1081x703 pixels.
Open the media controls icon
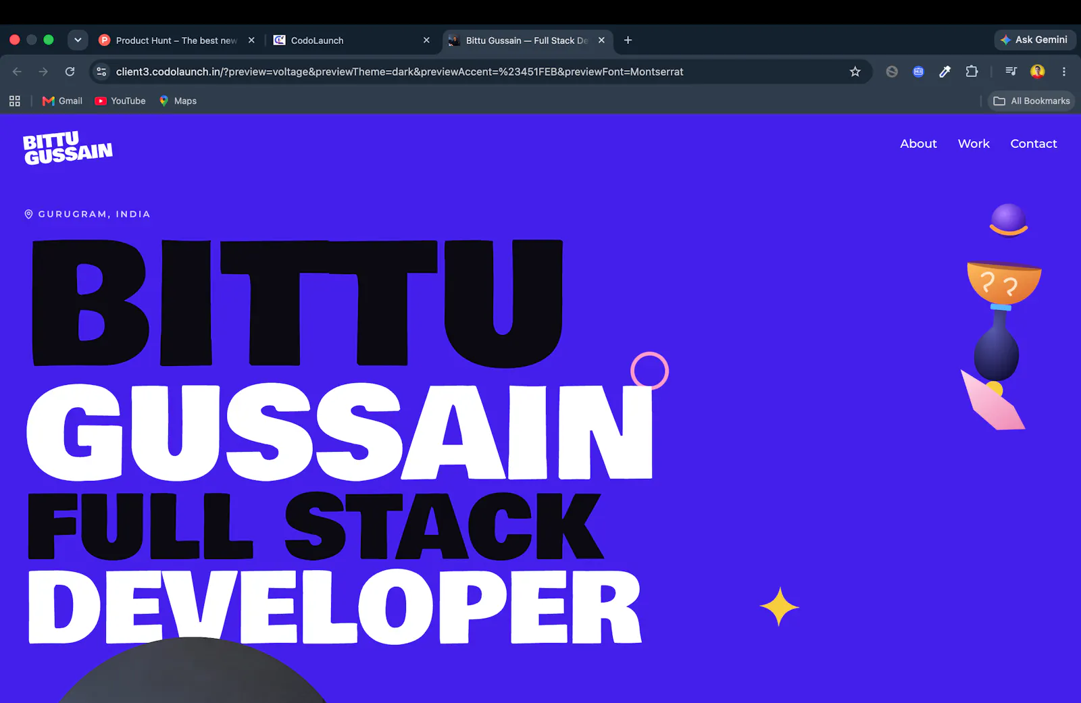coord(1011,72)
